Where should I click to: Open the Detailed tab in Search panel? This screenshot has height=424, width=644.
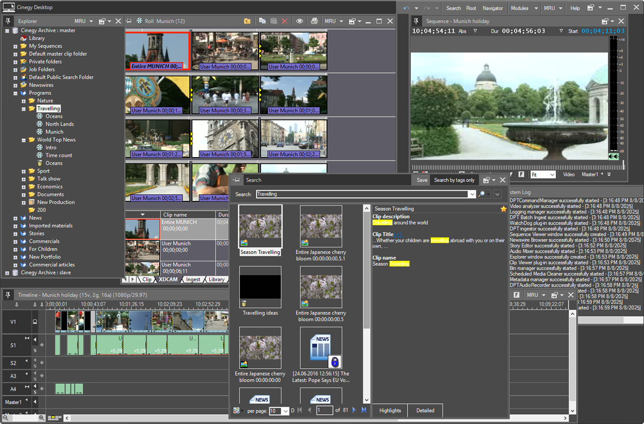pyautogui.click(x=425, y=411)
